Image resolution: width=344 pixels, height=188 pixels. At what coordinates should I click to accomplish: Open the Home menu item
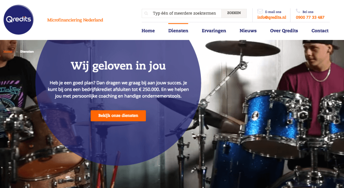point(148,31)
